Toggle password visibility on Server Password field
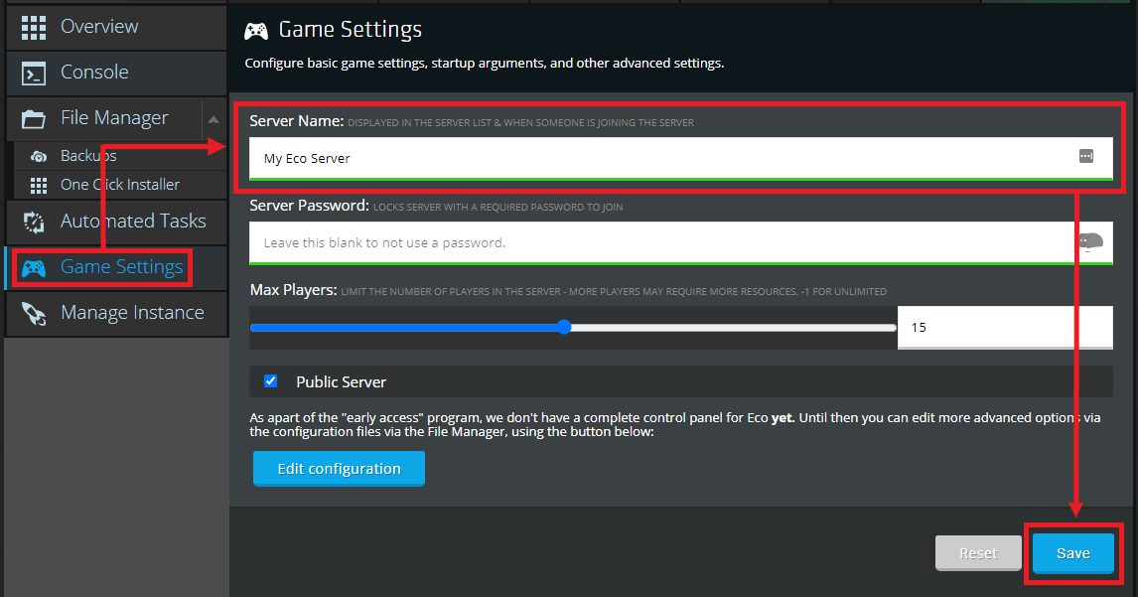Screen dimensions: 1138x597 point(1091,240)
